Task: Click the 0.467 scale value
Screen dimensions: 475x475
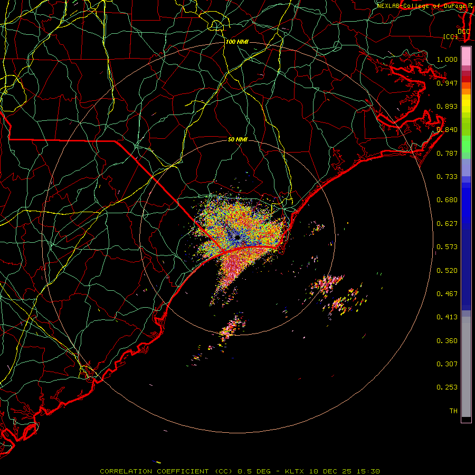Action: (447, 294)
